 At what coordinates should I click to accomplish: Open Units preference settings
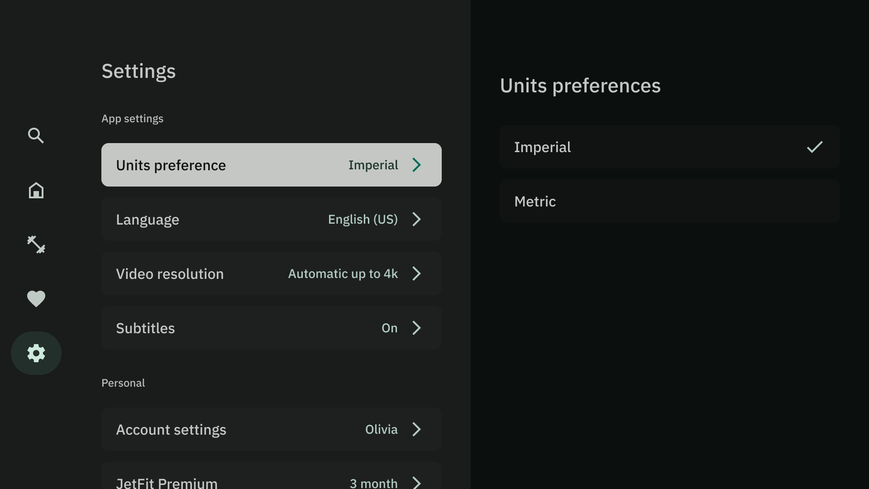point(271,165)
